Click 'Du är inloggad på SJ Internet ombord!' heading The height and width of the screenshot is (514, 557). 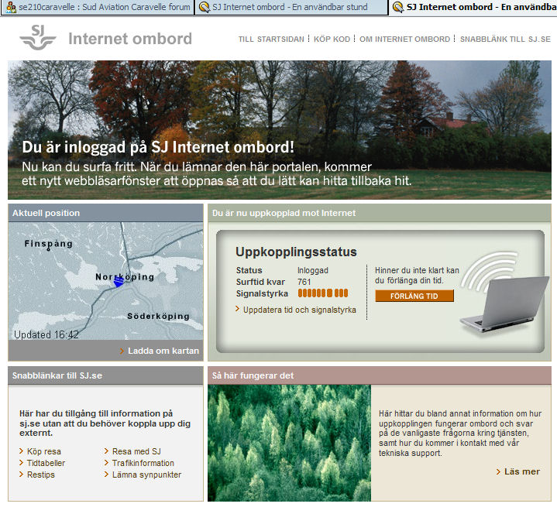tap(158, 147)
